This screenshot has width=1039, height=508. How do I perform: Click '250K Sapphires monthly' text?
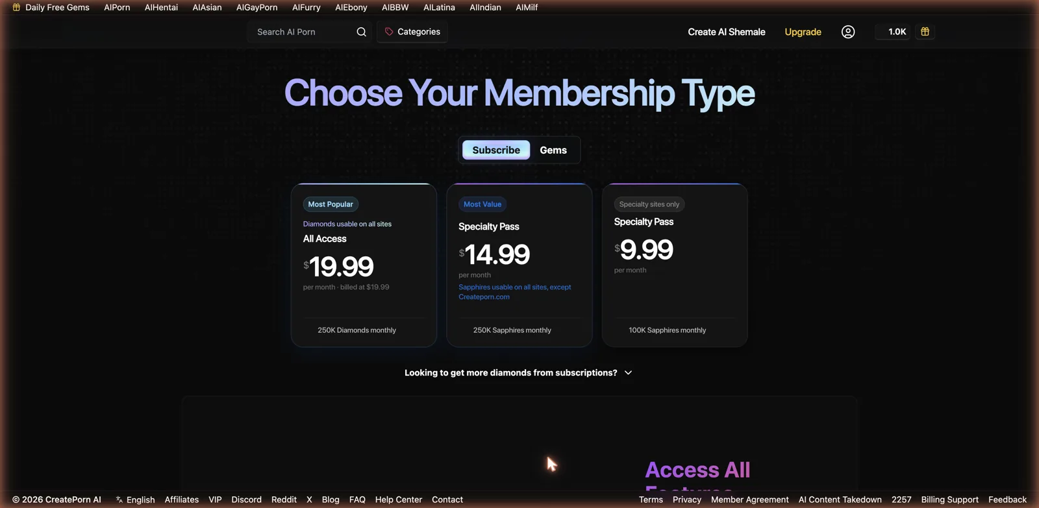point(512,330)
